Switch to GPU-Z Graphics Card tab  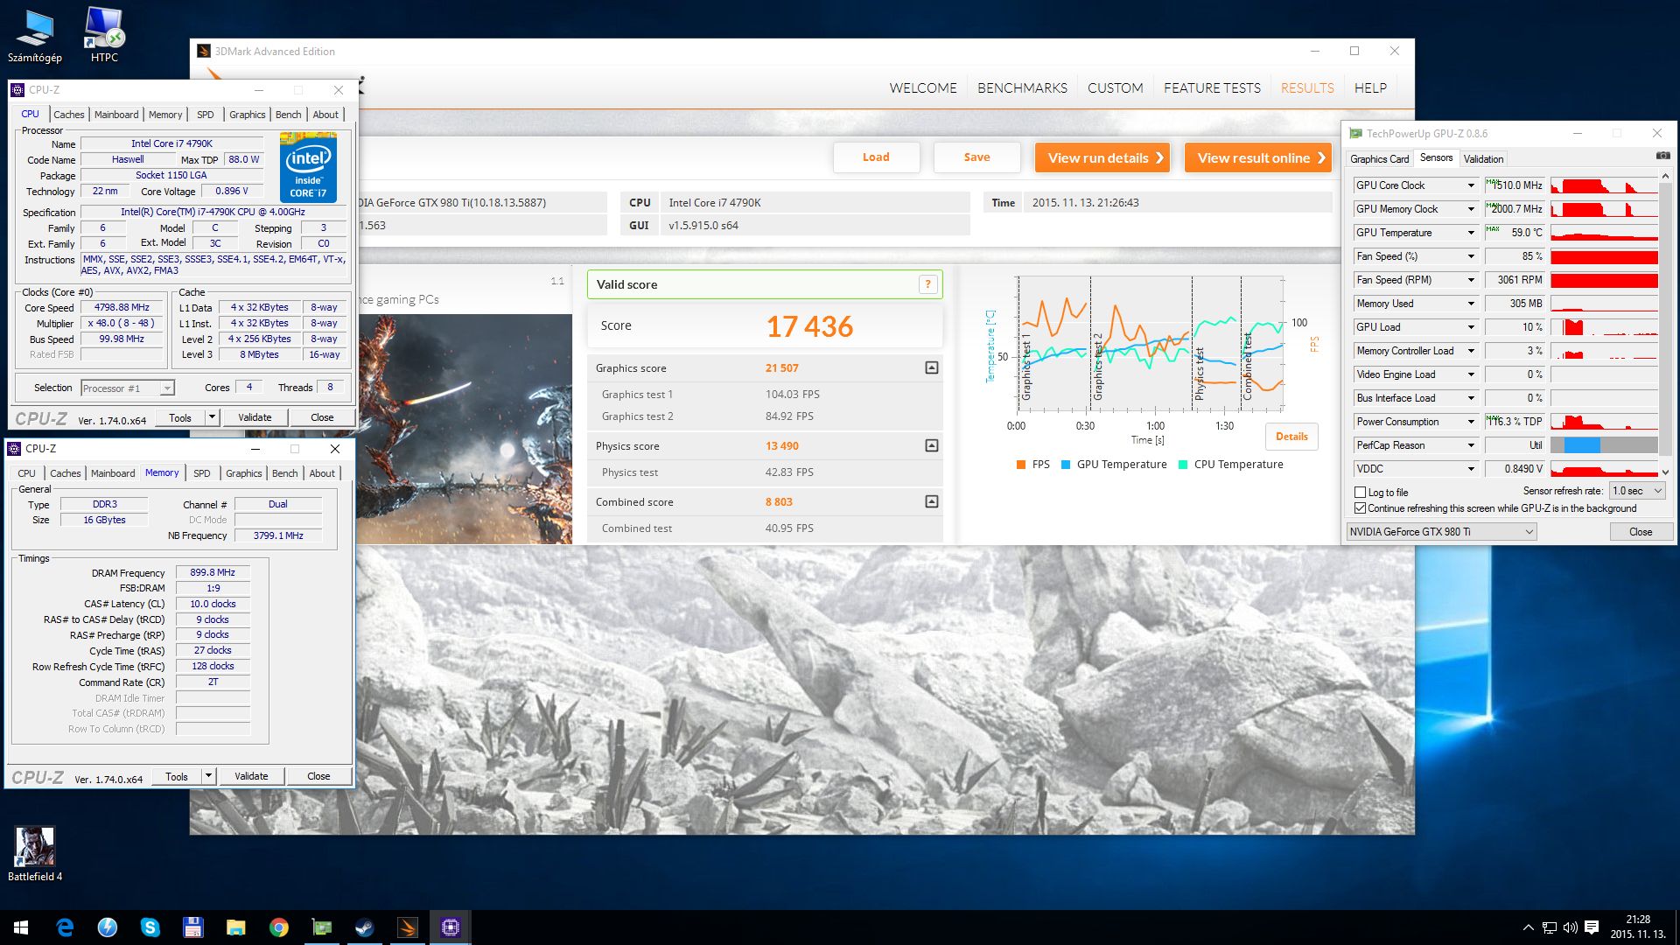1379,159
